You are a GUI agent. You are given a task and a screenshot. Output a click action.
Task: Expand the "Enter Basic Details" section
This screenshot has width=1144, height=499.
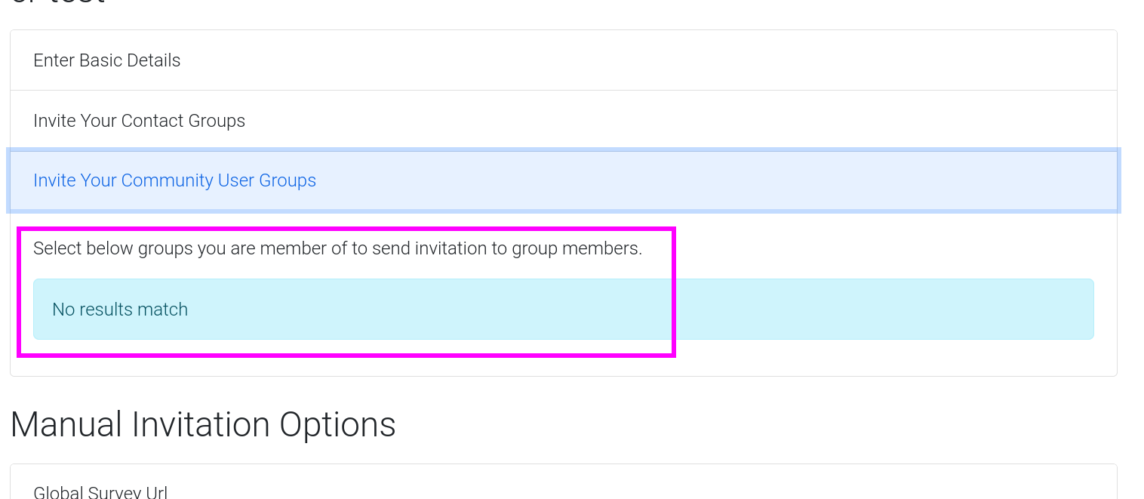tap(107, 60)
